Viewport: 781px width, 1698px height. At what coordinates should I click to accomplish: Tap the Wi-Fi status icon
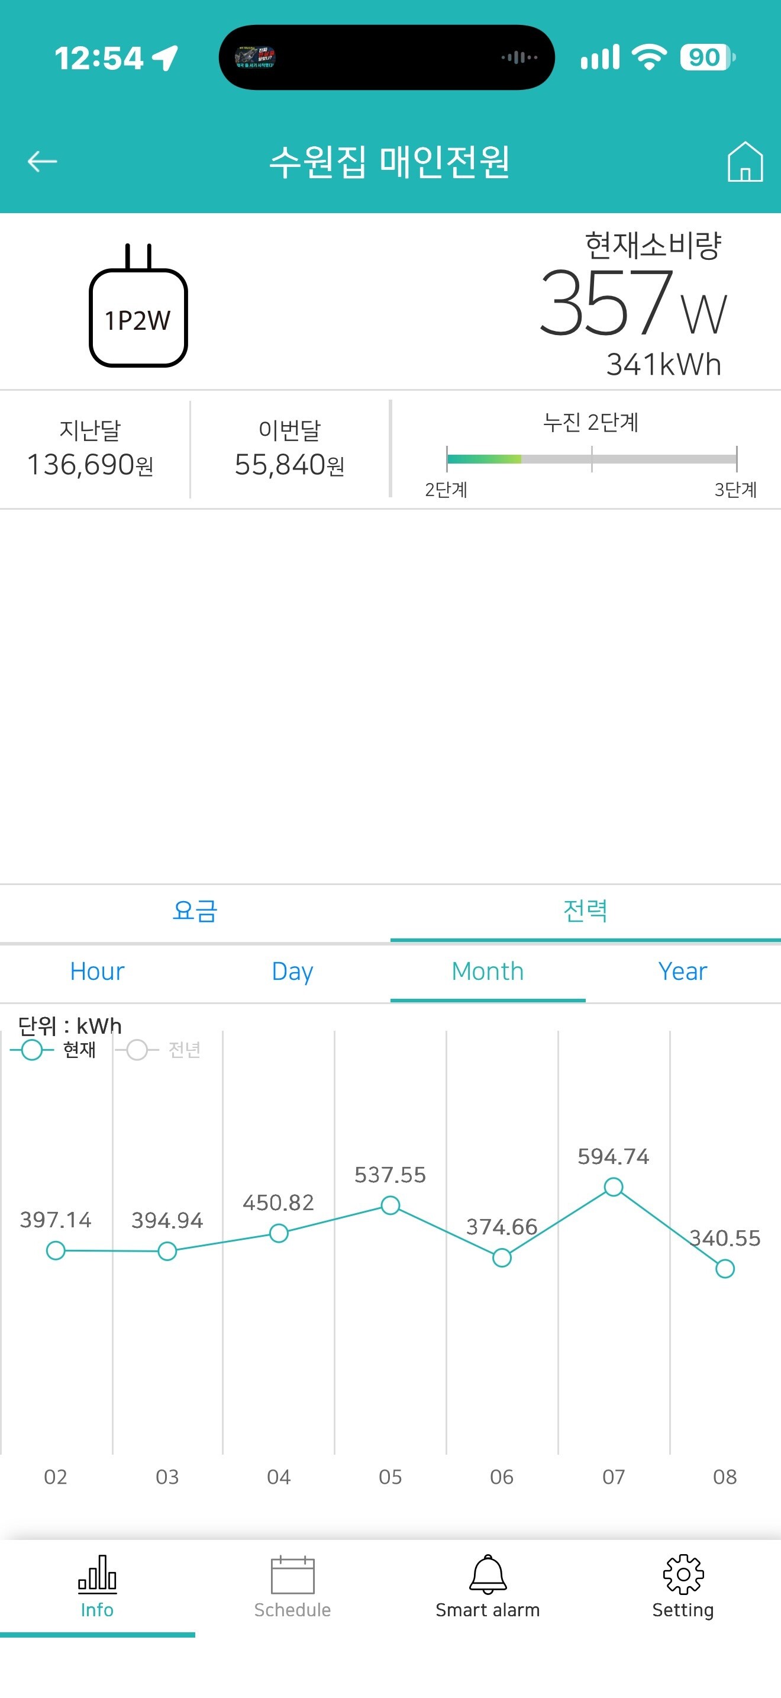tap(649, 57)
